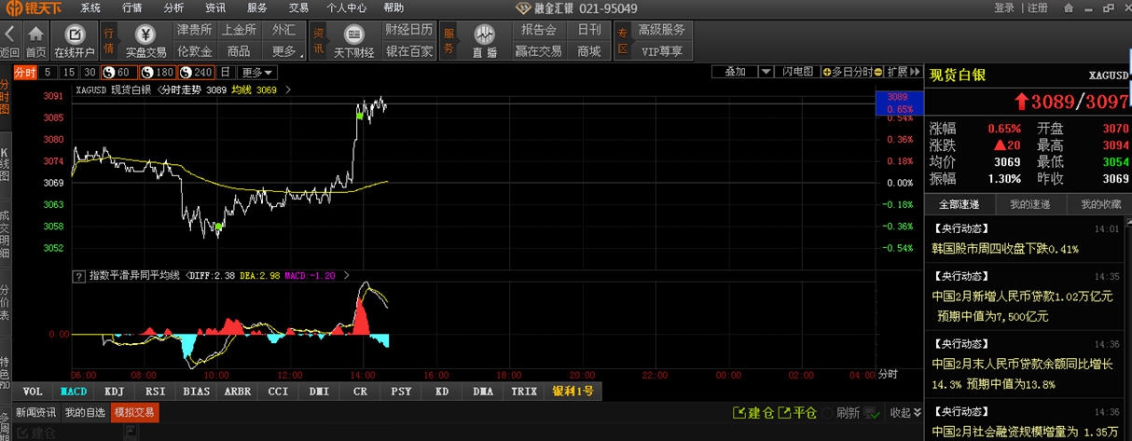The width and height of the screenshot is (1132, 441).
Task: Select the 240-minute yin-yang period button
Action: click(197, 72)
